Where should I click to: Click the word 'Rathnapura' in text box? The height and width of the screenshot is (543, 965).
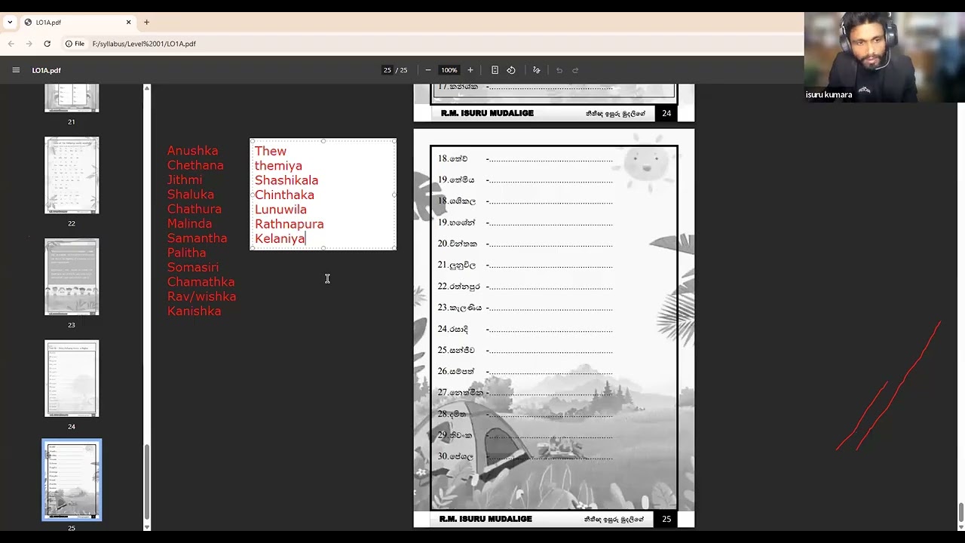[x=289, y=224]
